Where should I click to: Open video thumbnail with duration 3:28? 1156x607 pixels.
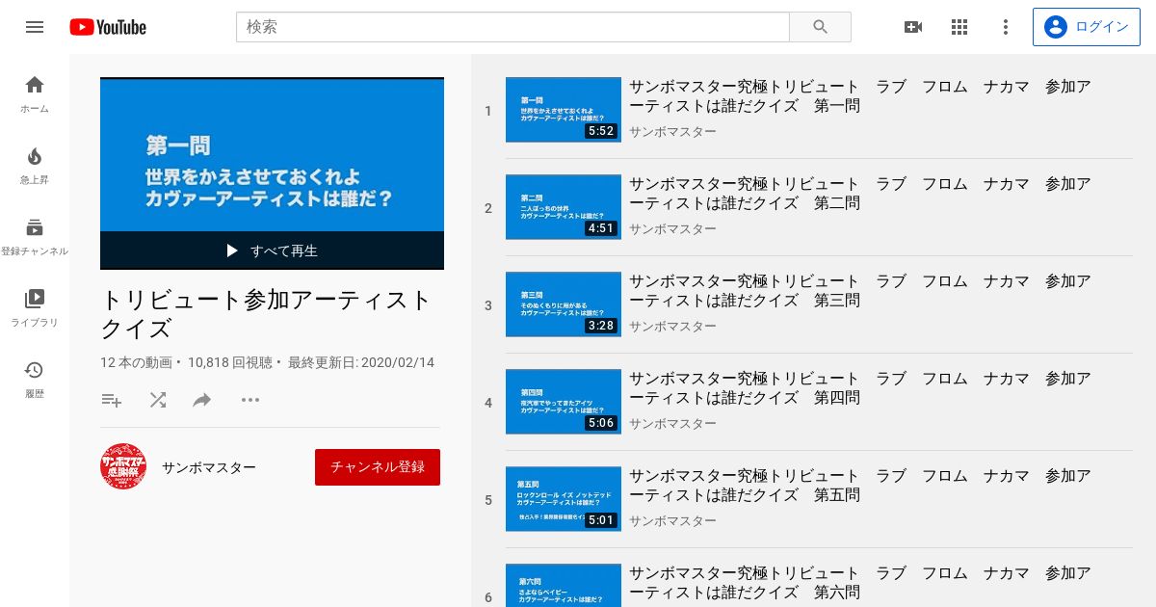[564, 304]
